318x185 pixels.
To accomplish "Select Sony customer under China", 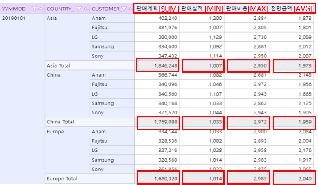I will coord(112,113).
